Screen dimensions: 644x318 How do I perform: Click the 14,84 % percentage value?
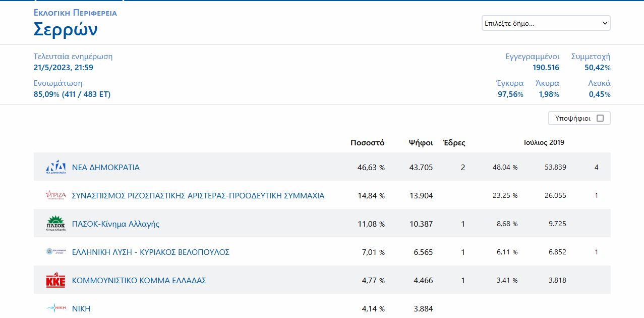tap(371, 196)
